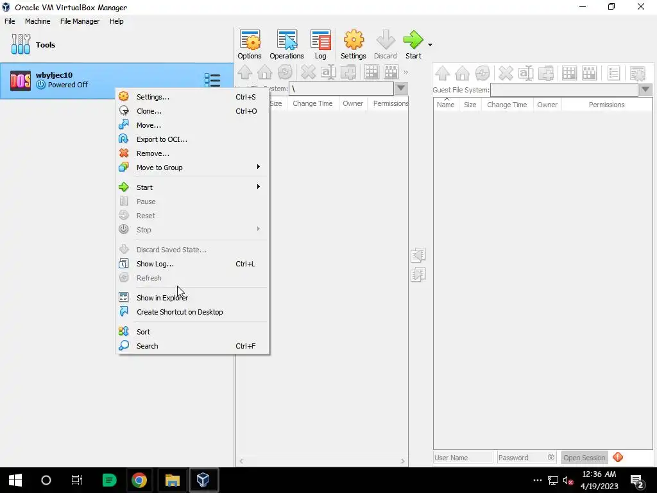Click the host file system path field
The image size is (657, 493).
341,89
